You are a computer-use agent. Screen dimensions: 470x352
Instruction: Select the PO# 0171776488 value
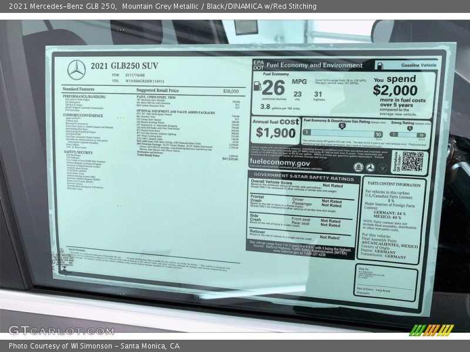point(135,75)
